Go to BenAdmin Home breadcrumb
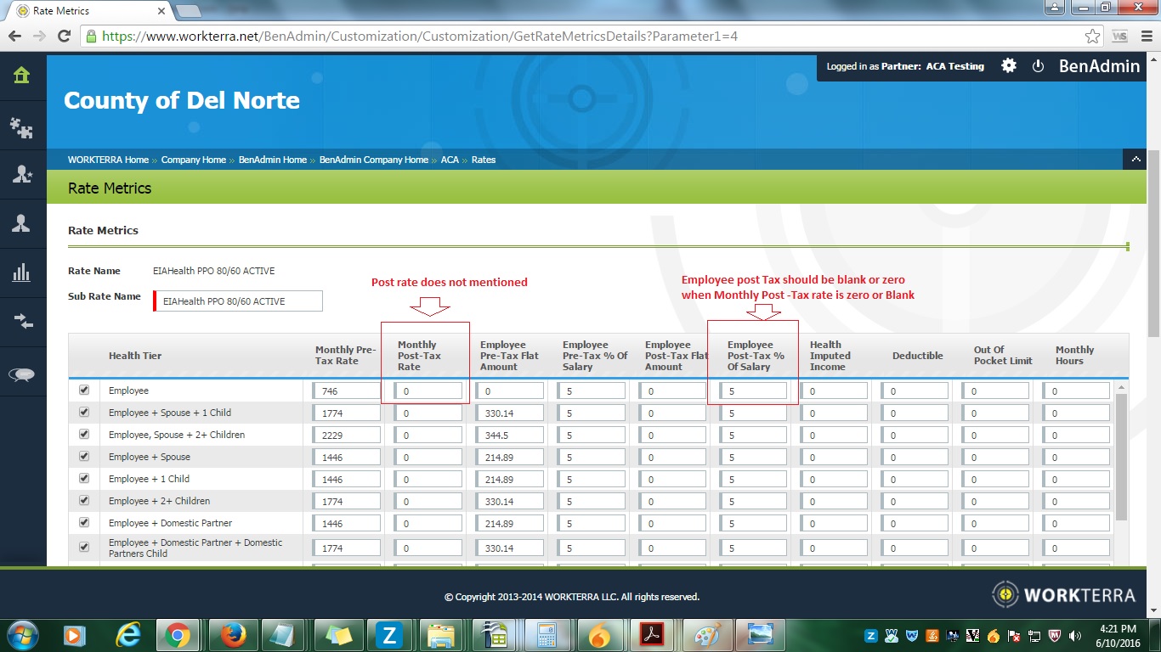Image resolution: width=1161 pixels, height=652 pixels. (x=273, y=160)
